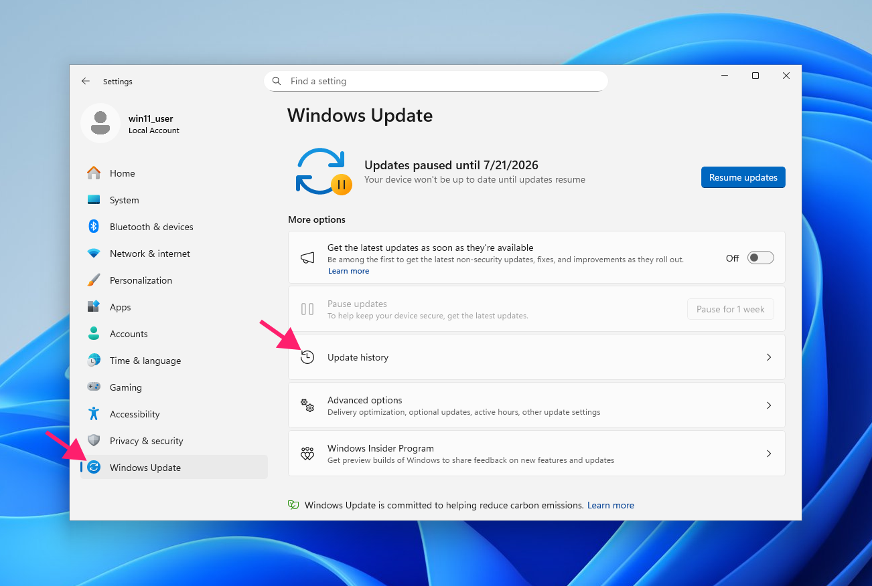Click Updates paused until 7/21/2026 text
This screenshot has width=872, height=586.
click(x=451, y=165)
